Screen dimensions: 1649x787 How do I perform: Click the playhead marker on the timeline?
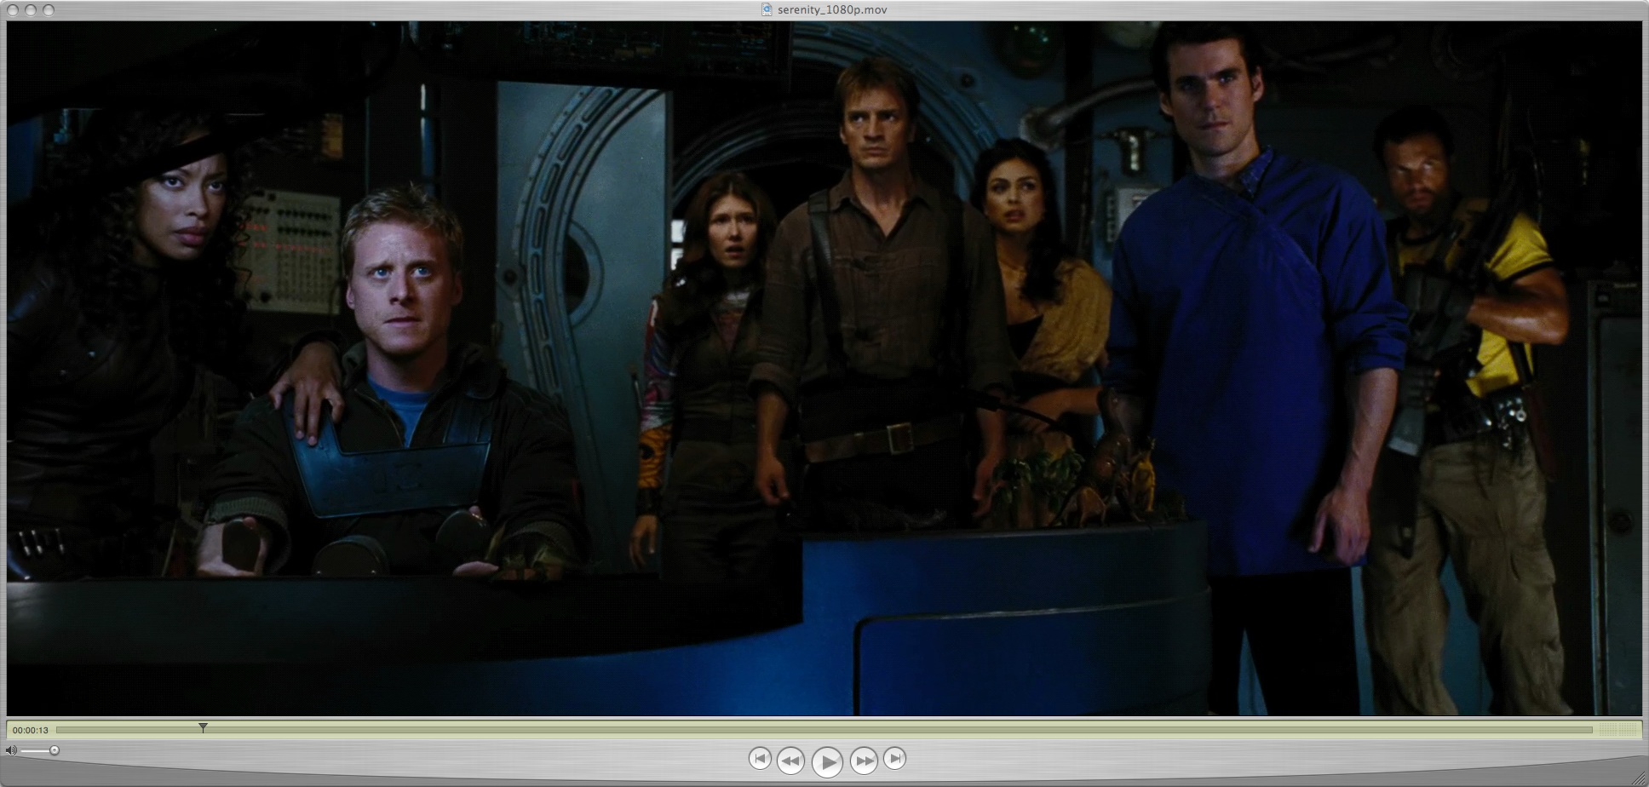203,727
